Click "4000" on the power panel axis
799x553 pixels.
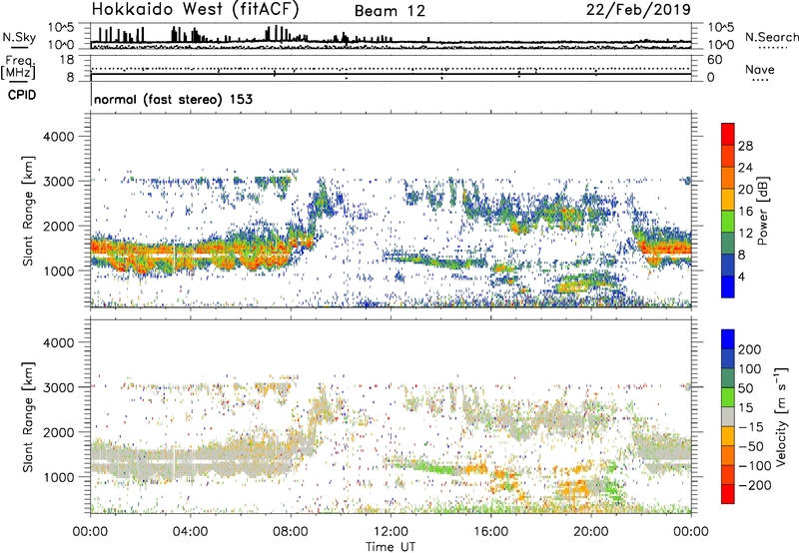[x=58, y=137]
